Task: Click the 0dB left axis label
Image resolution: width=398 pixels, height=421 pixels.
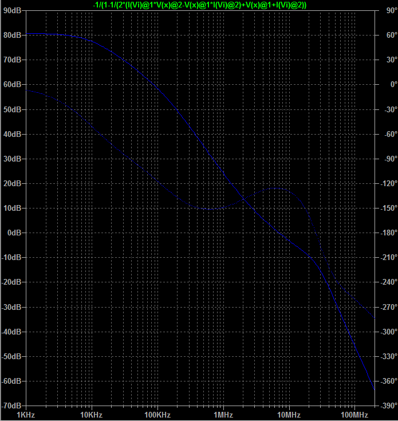Action: (x=14, y=233)
